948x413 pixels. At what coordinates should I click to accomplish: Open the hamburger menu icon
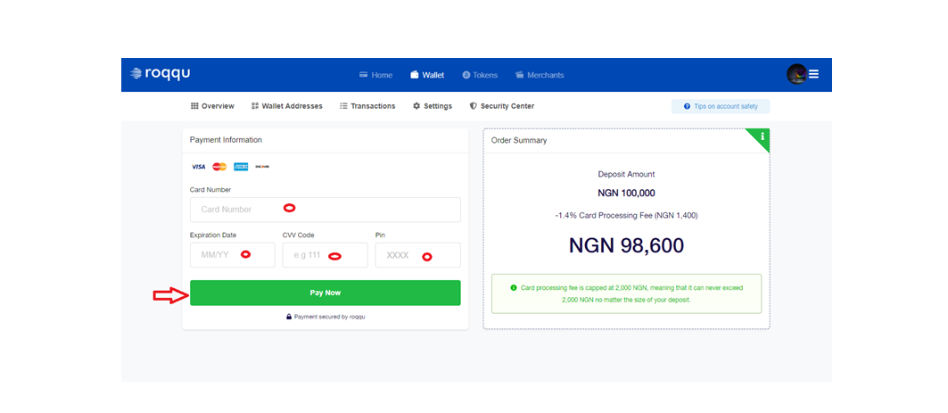pos(814,74)
